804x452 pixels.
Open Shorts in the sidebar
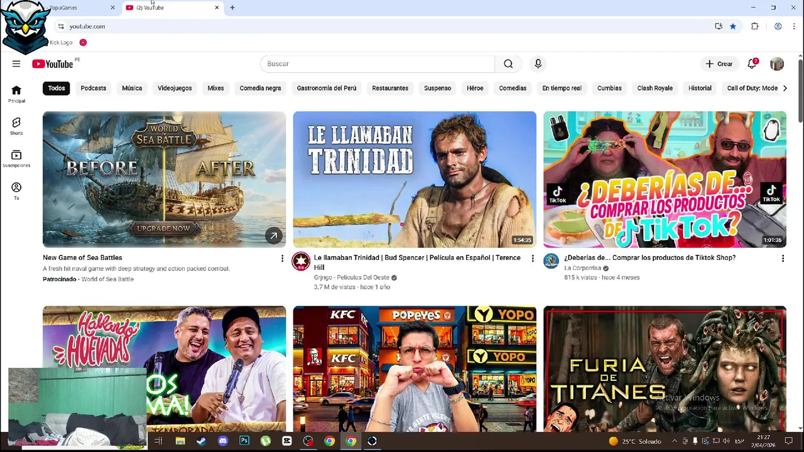pyautogui.click(x=16, y=126)
